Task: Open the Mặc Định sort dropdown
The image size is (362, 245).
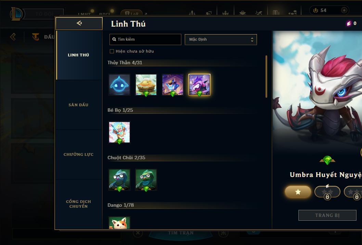Action: 221,39
